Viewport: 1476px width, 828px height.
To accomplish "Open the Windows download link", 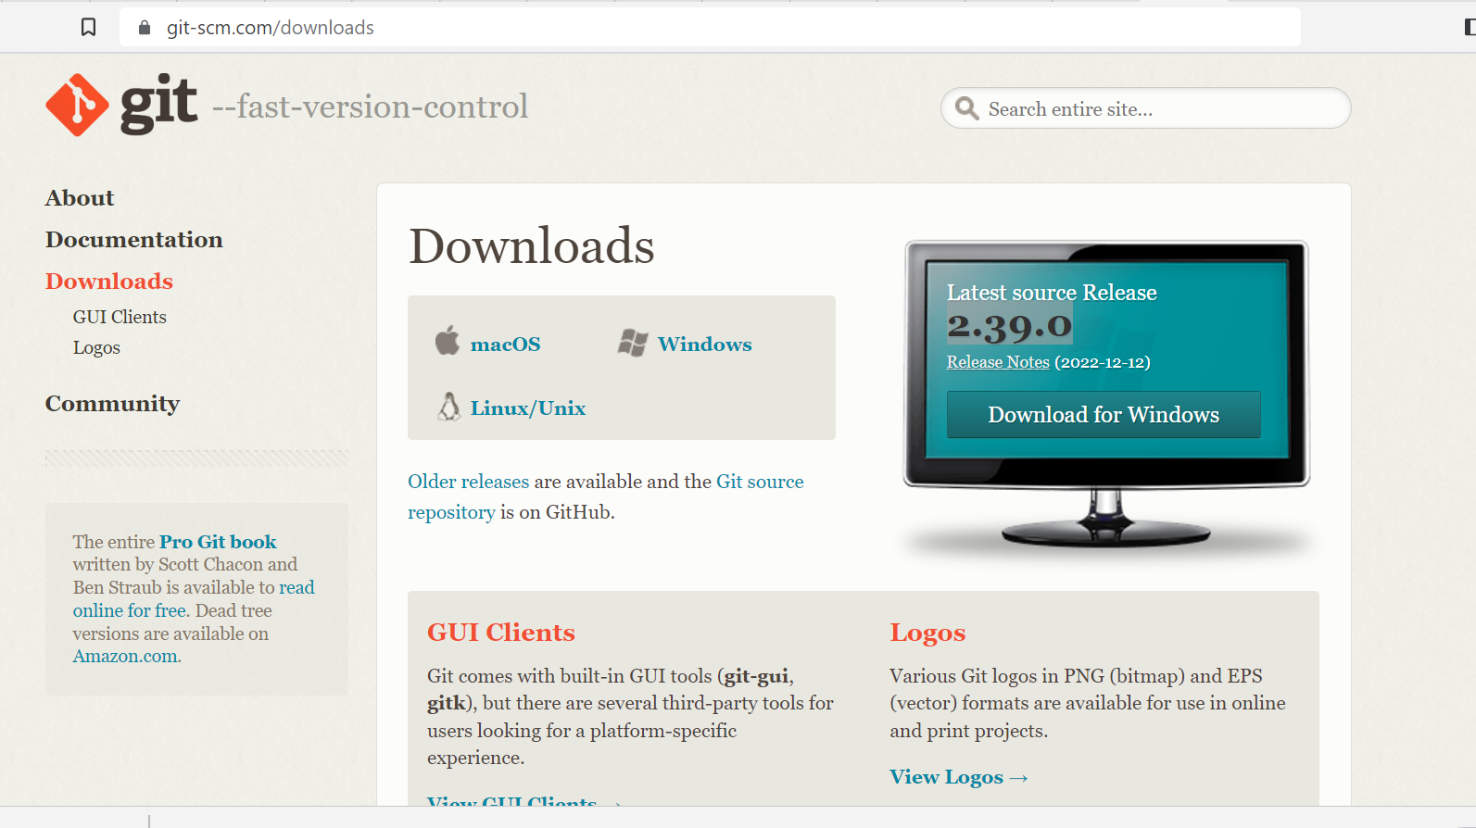I will point(704,345).
